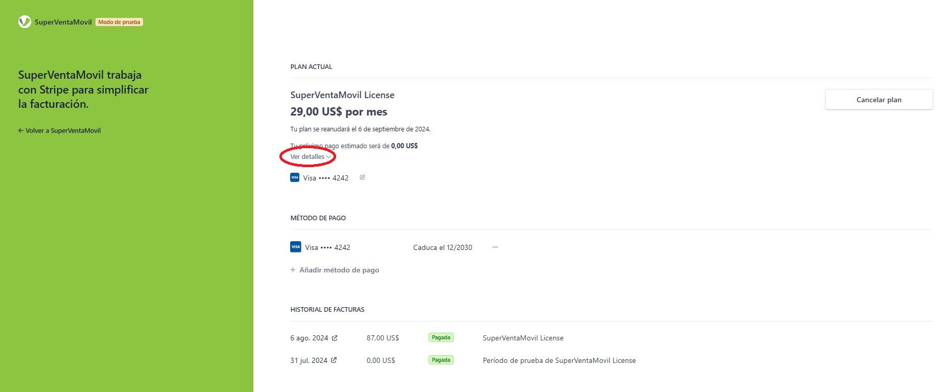Click 'SuperVentaMovil License' description in 6 ago. invoice row
The height and width of the screenshot is (392, 944).
click(523, 338)
